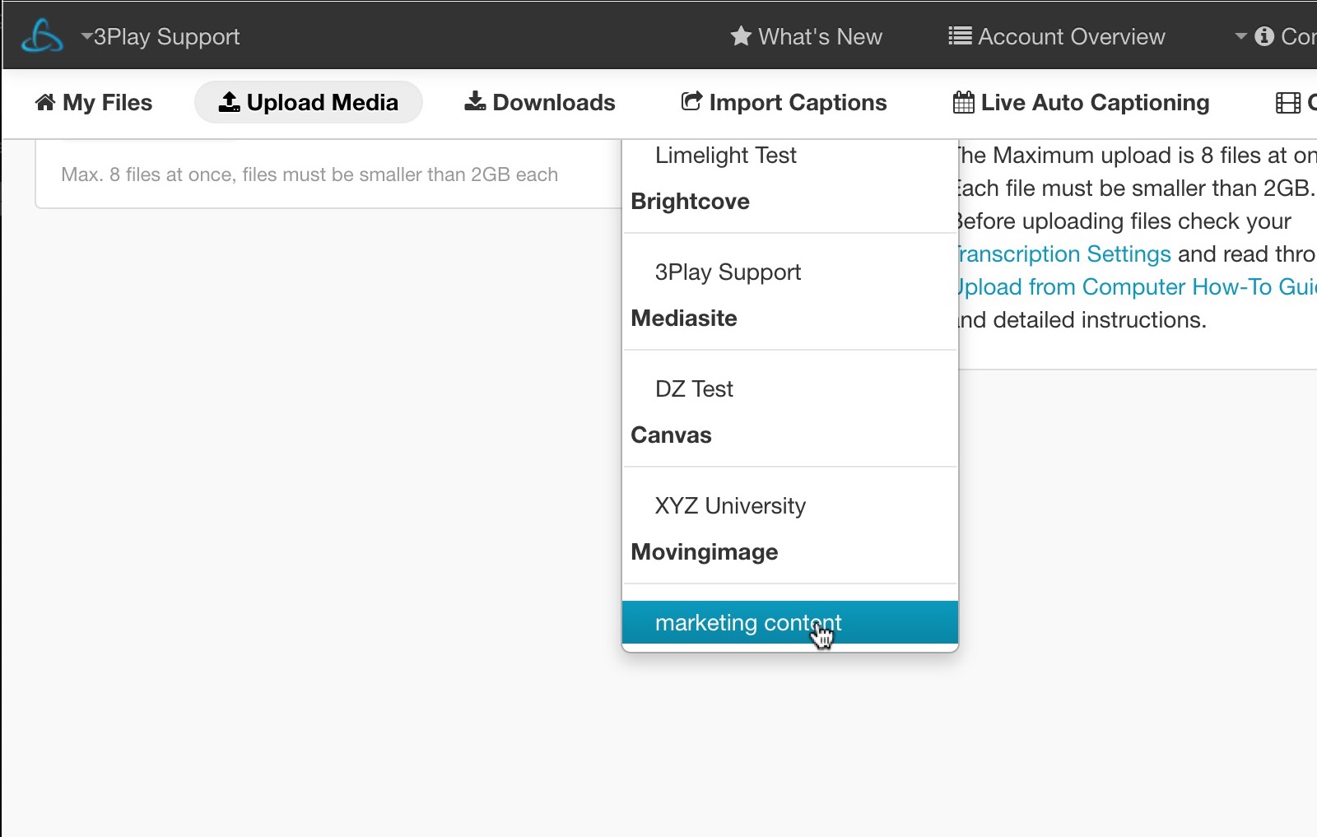Click the home icon beside My Files
This screenshot has height=837, width=1317.
pos(45,102)
